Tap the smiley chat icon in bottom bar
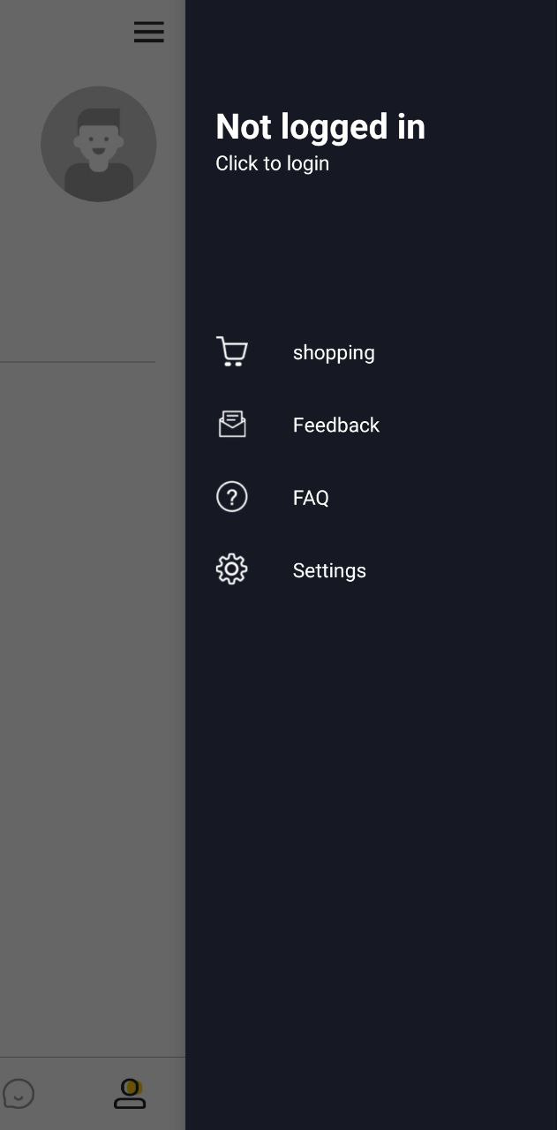 (19, 1094)
